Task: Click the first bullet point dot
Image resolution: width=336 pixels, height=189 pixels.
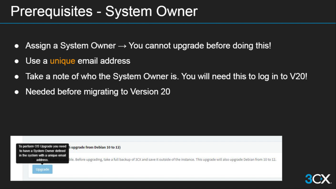Action: tap(17, 46)
